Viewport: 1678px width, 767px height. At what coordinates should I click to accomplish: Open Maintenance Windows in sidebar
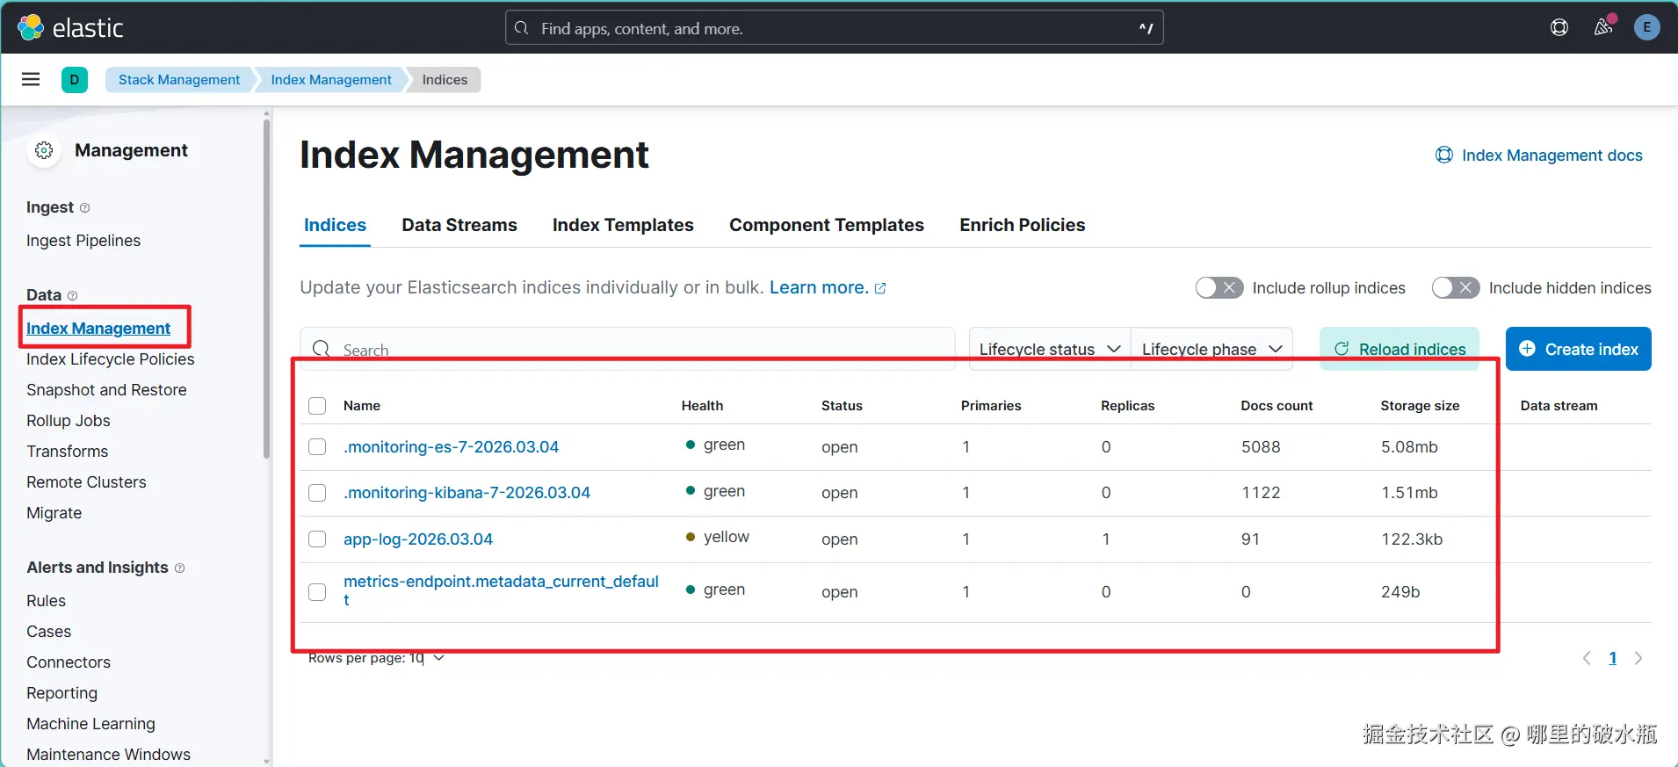click(109, 755)
